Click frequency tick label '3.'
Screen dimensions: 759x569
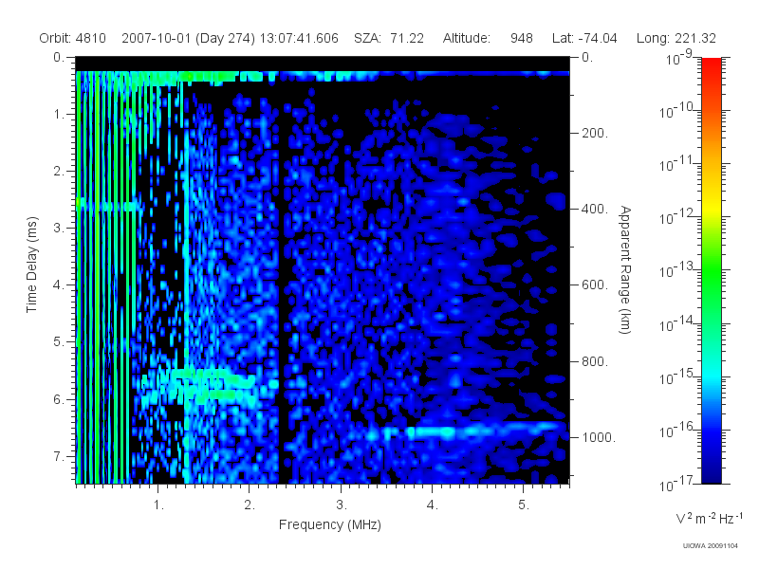tap(342, 505)
